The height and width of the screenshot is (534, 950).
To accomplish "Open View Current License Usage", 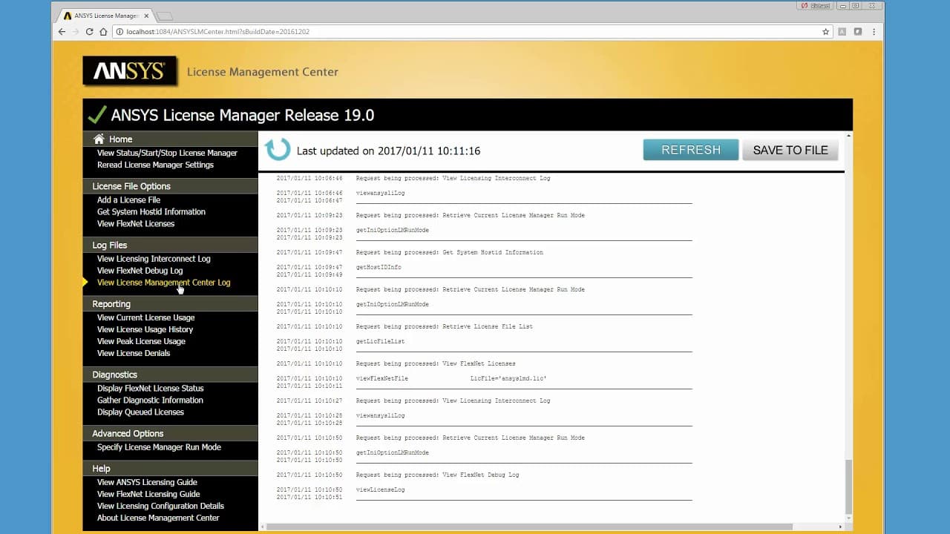I will tap(145, 317).
